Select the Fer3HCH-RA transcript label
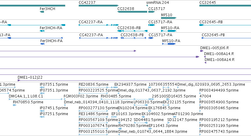 (x=51, y=28)
